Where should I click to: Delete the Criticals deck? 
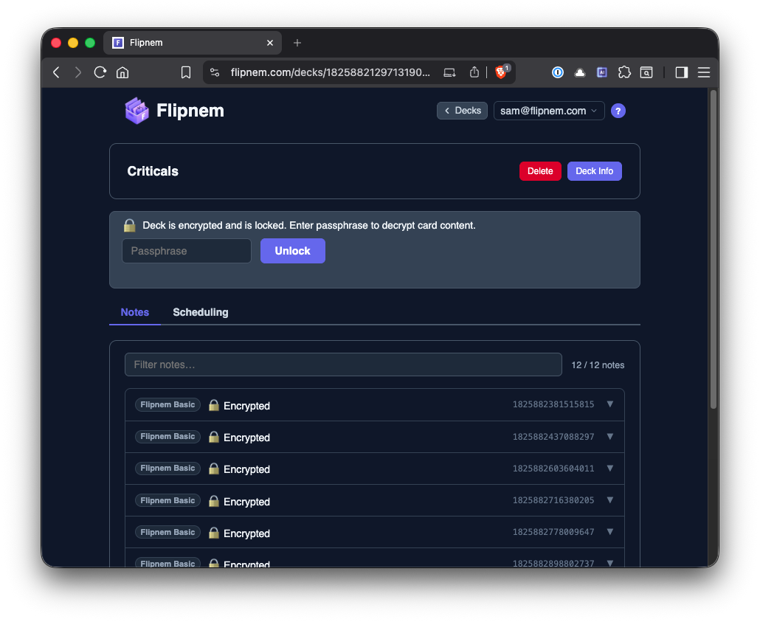540,171
